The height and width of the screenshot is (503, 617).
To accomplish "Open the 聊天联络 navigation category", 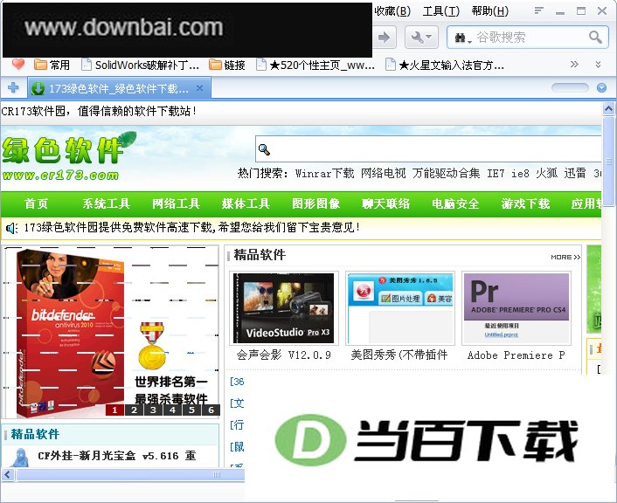I will [385, 203].
